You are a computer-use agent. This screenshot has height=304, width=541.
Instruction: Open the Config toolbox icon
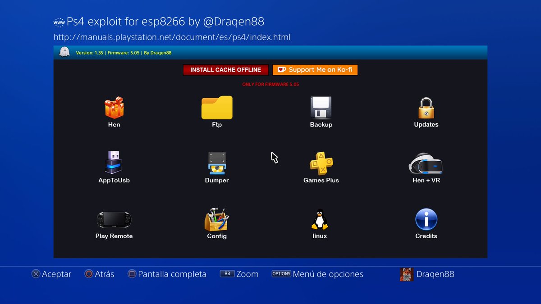pyautogui.click(x=217, y=219)
